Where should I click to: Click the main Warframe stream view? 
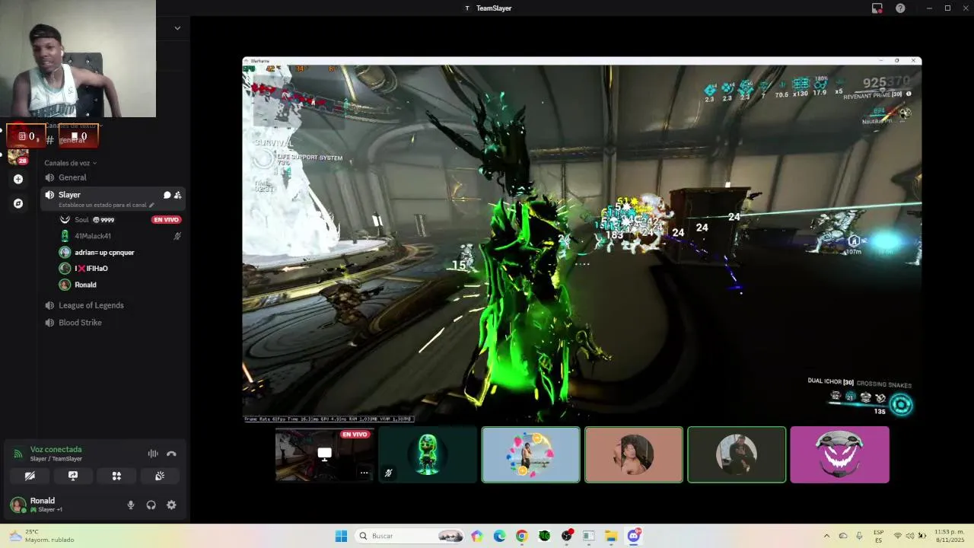[582, 239]
